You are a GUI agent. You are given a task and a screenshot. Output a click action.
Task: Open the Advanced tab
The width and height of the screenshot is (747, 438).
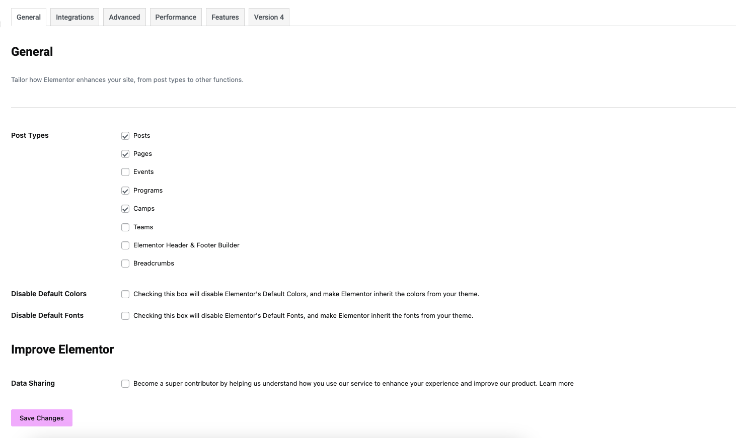tap(124, 17)
